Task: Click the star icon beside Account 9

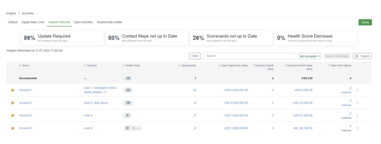Action: (13, 128)
